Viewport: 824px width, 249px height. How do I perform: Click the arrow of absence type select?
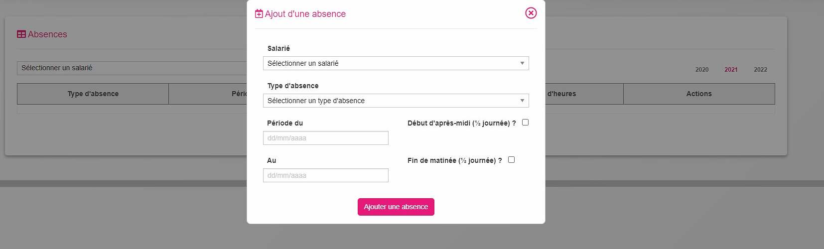pos(522,101)
